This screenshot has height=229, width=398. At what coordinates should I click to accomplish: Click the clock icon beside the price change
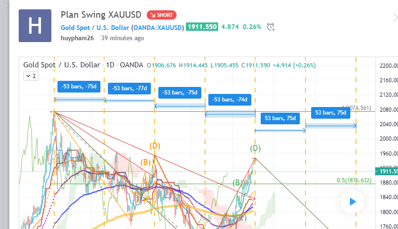[271, 27]
